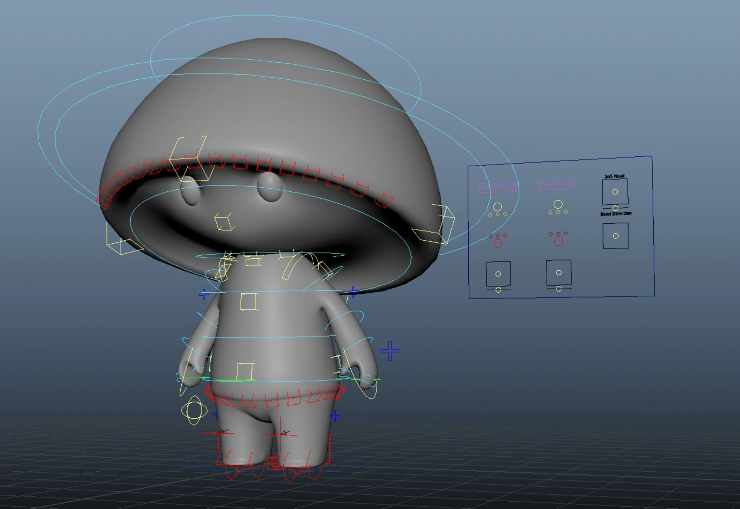Select the red box control between the feet

tap(273, 463)
